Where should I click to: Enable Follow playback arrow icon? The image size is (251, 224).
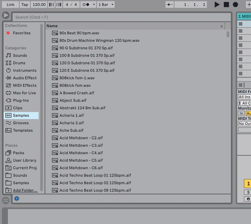pos(169,4)
